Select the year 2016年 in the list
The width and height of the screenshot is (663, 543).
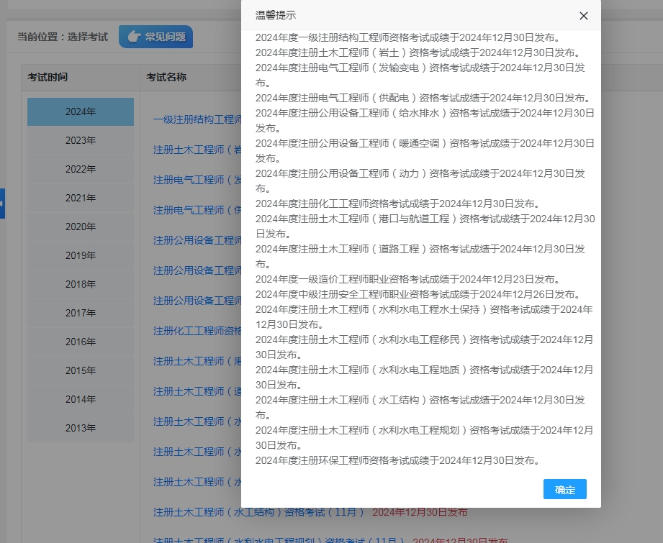click(x=80, y=342)
